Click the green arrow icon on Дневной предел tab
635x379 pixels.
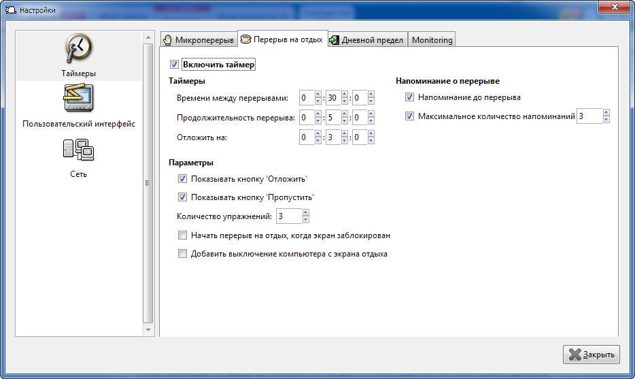334,40
